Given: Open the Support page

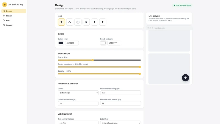Looking at the screenshot, I should pos(13,25).
